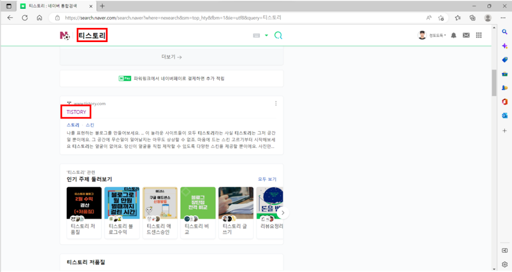Open Edge sidebar Copilot sparkle icon

coord(505,46)
